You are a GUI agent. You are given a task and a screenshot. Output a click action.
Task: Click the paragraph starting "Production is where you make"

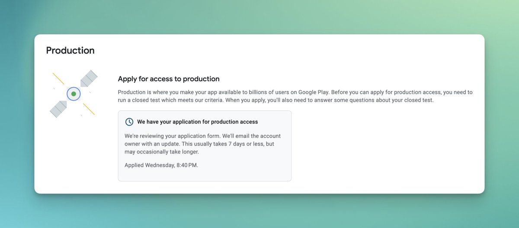click(x=295, y=96)
